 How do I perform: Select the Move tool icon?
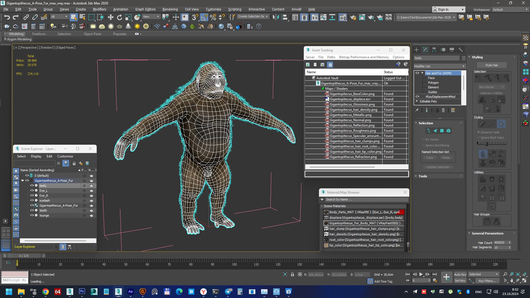[x=110, y=17]
